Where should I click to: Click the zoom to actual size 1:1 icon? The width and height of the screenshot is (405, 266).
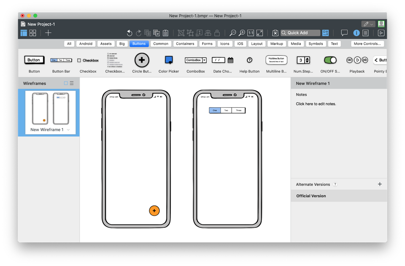click(x=250, y=32)
